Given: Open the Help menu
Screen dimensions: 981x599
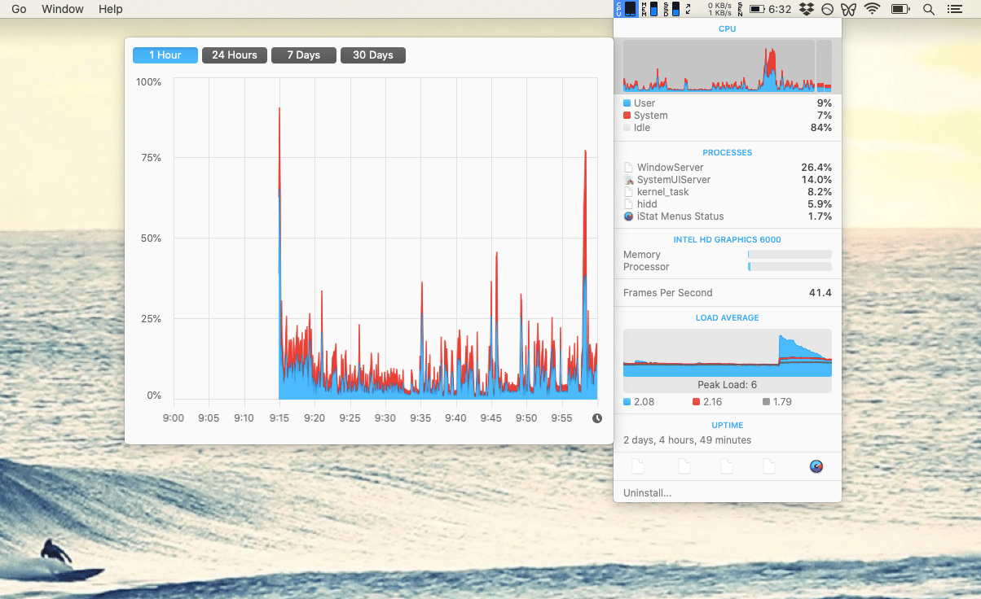Looking at the screenshot, I should click(x=110, y=9).
